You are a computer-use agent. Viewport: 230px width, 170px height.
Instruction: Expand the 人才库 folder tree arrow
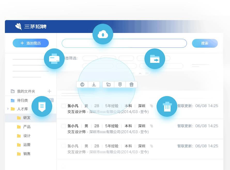point(8,109)
